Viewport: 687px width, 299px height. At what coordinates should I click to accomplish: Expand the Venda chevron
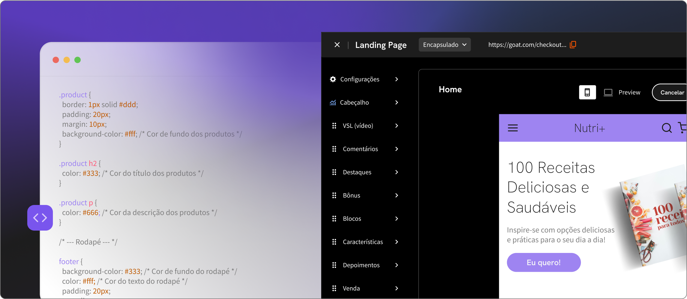click(397, 288)
